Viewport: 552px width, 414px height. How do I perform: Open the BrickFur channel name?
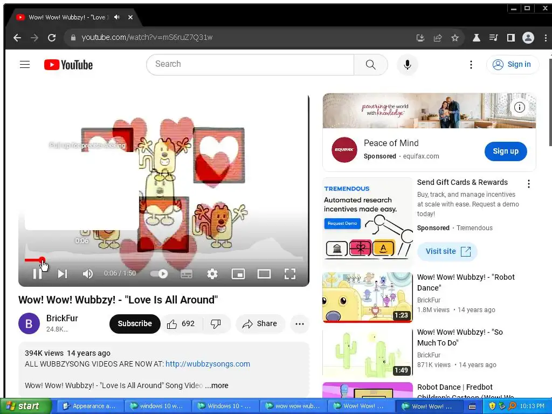(62, 318)
